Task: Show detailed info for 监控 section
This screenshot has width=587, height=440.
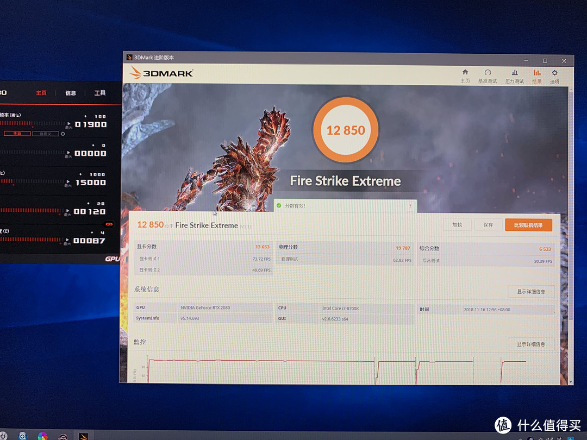Action: [x=531, y=344]
